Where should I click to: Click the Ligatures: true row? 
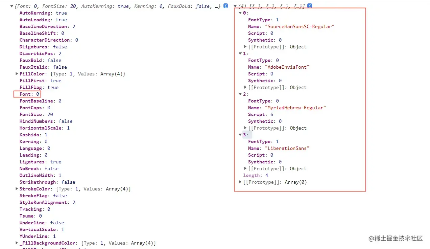[x=40, y=162]
